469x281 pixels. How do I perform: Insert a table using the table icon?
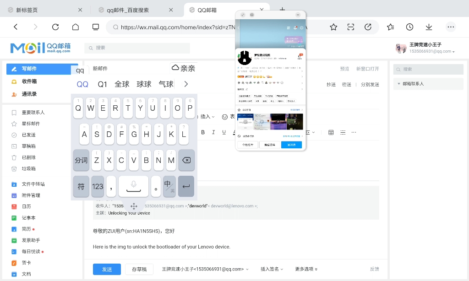[x=330, y=132]
